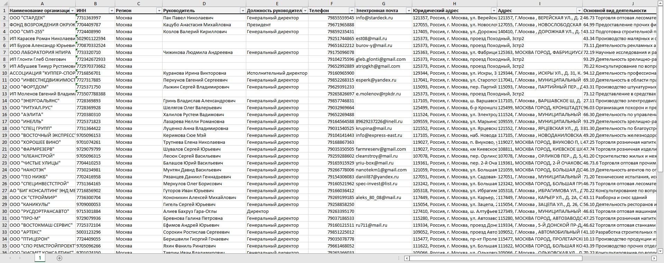This screenshot has width=664, height=263.
Task: Select sheet tab named 1
Action: [x=40, y=258]
